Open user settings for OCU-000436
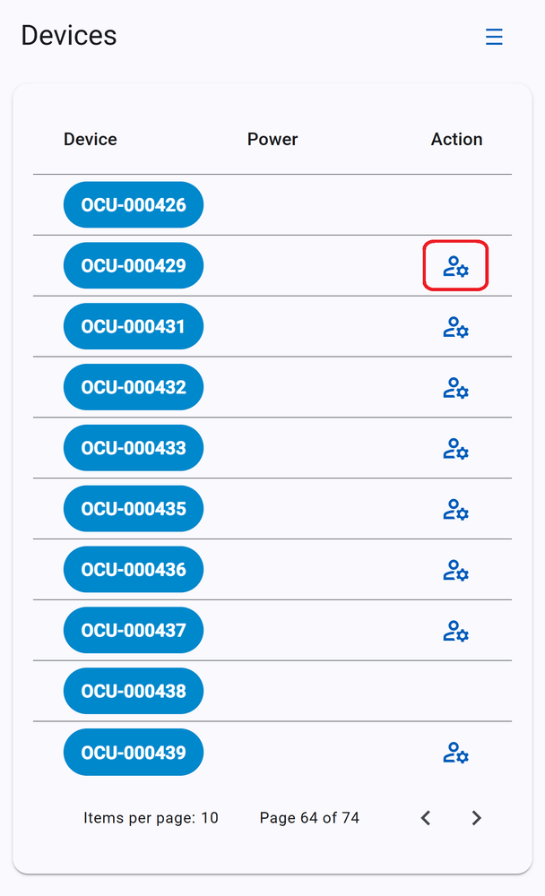This screenshot has height=896, width=545. tap(455, 570)
